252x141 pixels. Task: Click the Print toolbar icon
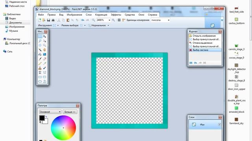pos(53,20)
